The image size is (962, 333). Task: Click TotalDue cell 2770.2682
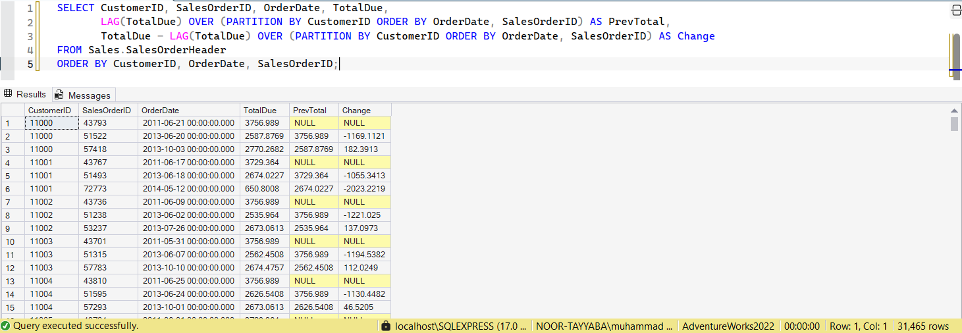pos(265,149)
